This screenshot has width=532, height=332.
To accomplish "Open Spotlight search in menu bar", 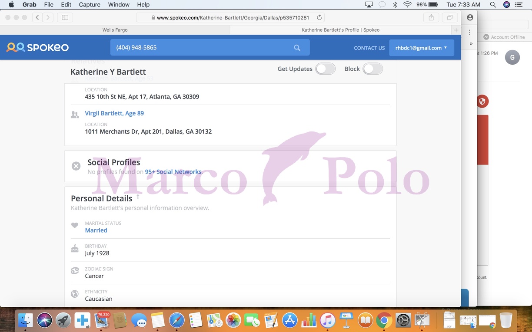I will tap(492, 5).
